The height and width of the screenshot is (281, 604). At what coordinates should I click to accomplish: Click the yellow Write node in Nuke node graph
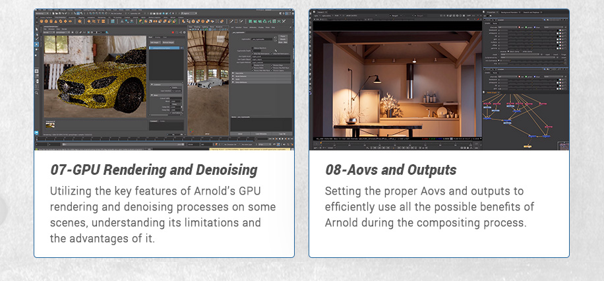pyautogui.click(x=528, y=146)
